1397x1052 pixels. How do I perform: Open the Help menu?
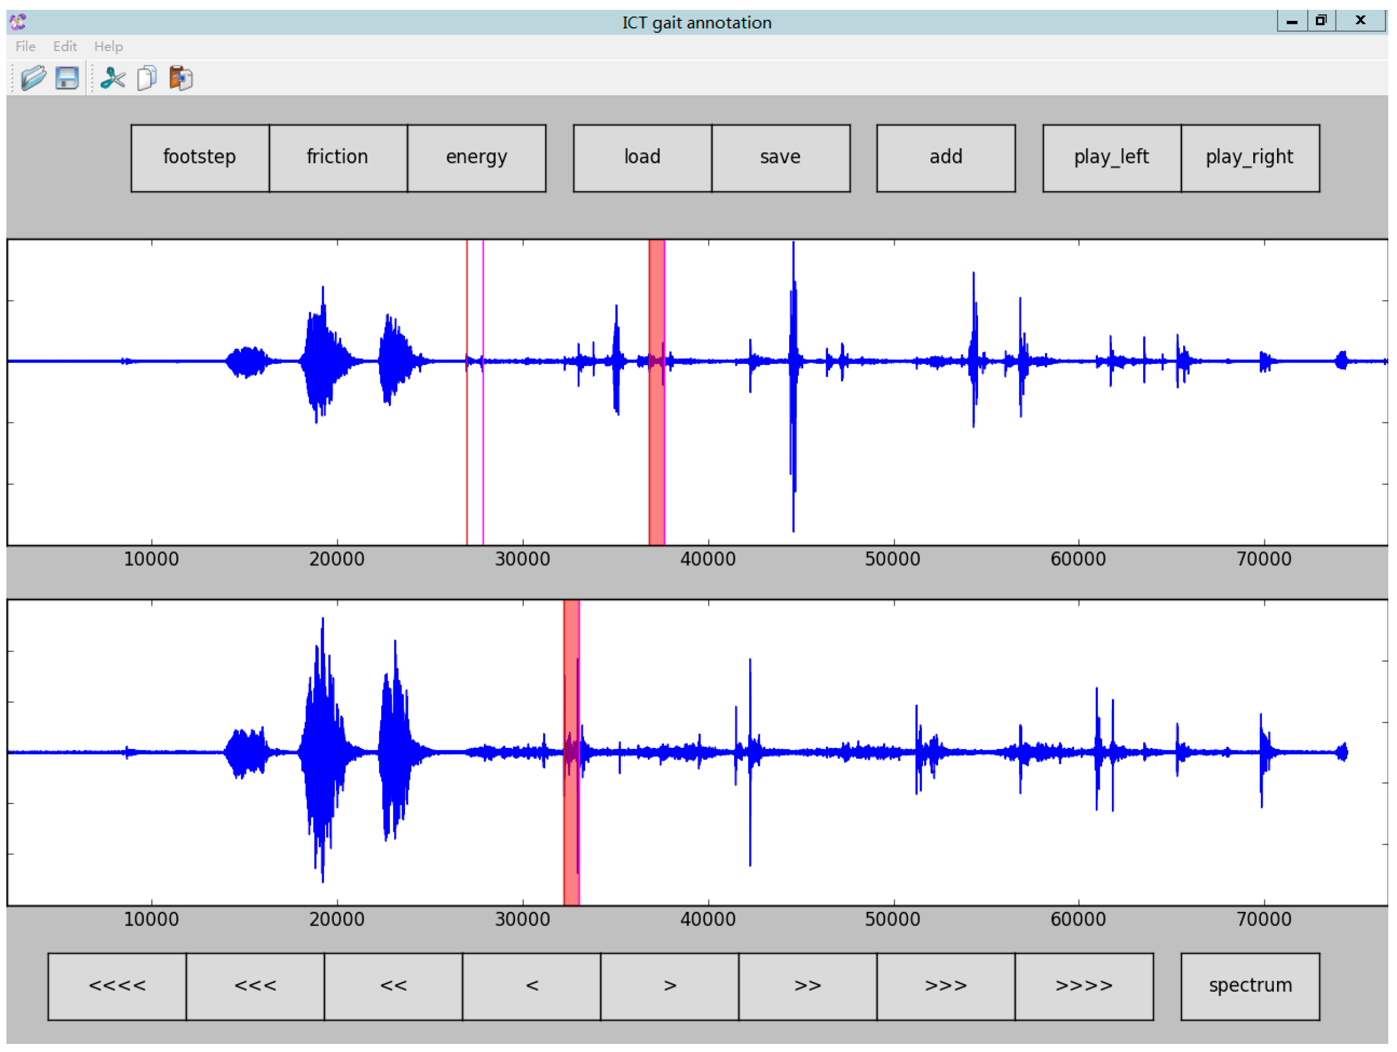[108, 47]
